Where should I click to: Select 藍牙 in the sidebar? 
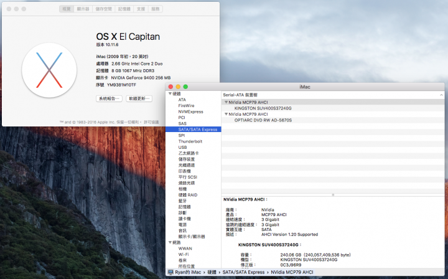(182, 201)
